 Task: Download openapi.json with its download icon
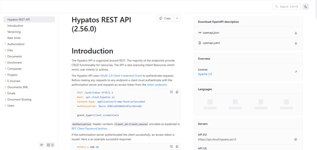[x=296, y=33]
